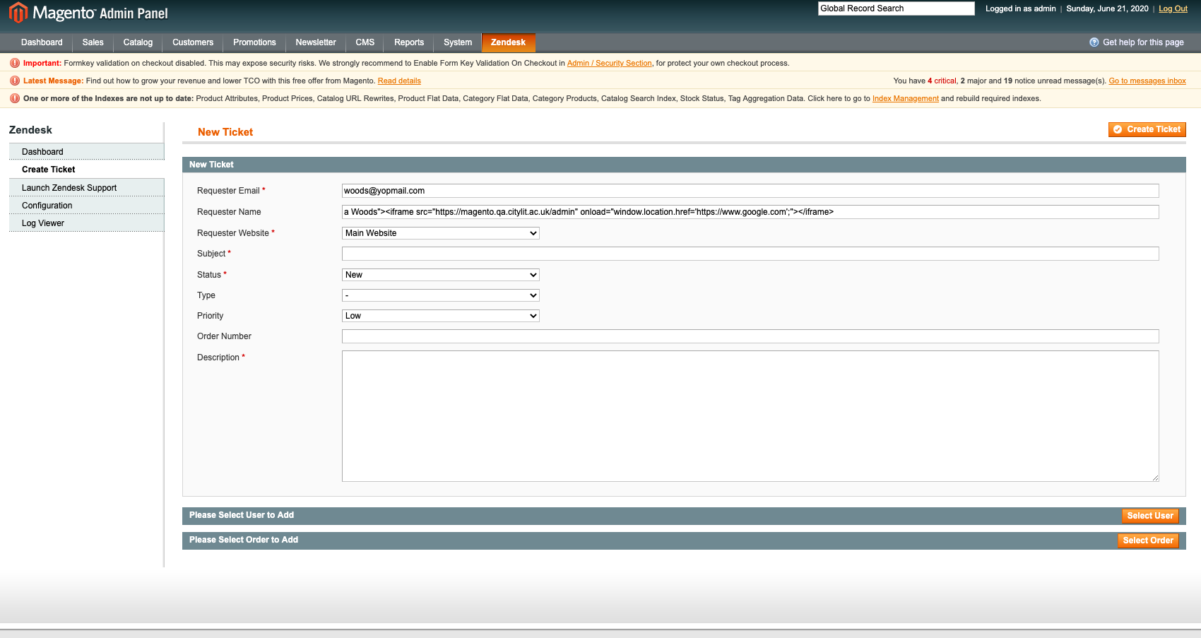Open the Customers menu
This screenshot has width=1201, height=638.
(193, 42)
